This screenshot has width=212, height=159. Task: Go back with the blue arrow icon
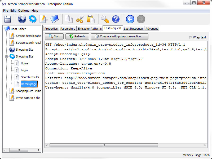point(130,19)
